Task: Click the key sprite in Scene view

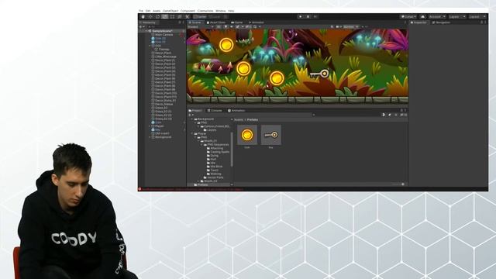Action: [x=319, y=74]
